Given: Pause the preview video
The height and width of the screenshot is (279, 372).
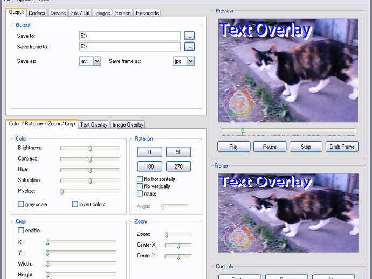Looking at the screenshot, I should click(270, 147).
